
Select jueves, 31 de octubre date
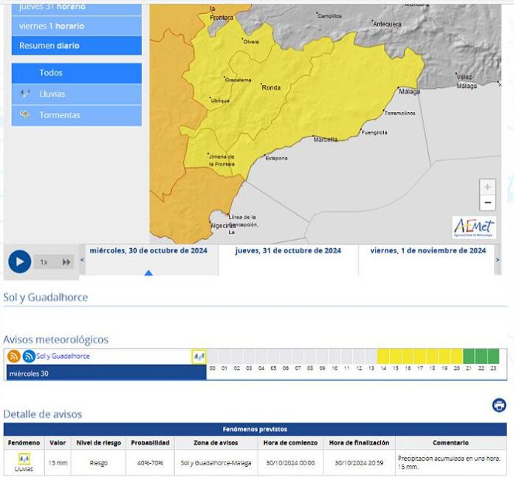click(288, 250)
